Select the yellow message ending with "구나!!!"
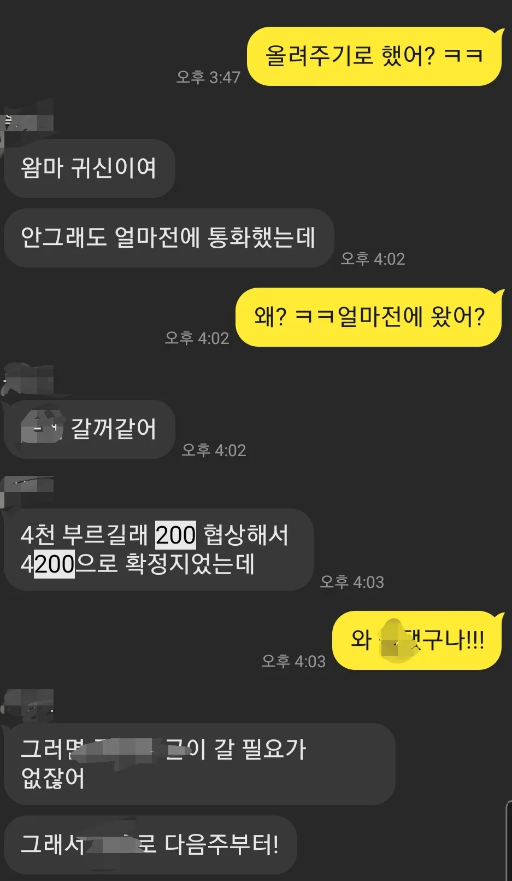Viewport: 512px width, 881px height. (417, 640)
